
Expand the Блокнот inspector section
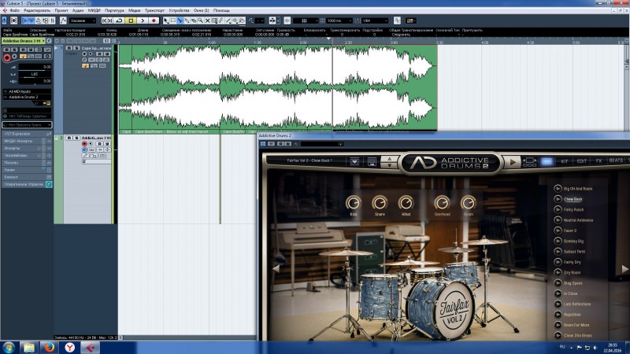27,177
